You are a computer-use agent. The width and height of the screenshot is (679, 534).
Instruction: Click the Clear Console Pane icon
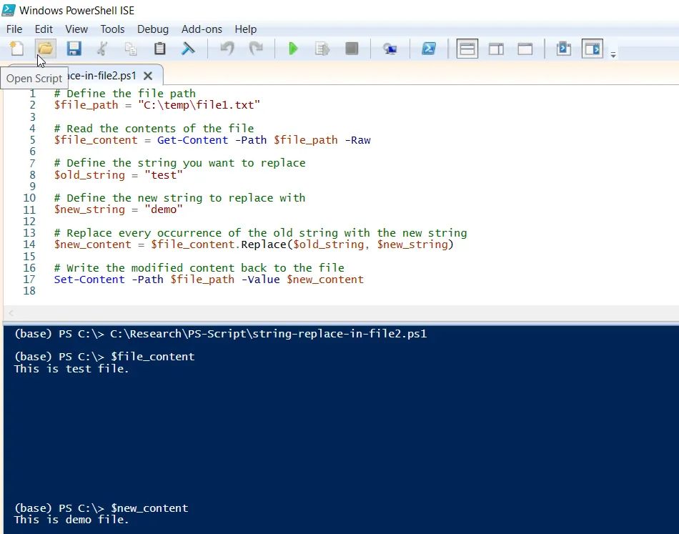click(x=188, y=48)
